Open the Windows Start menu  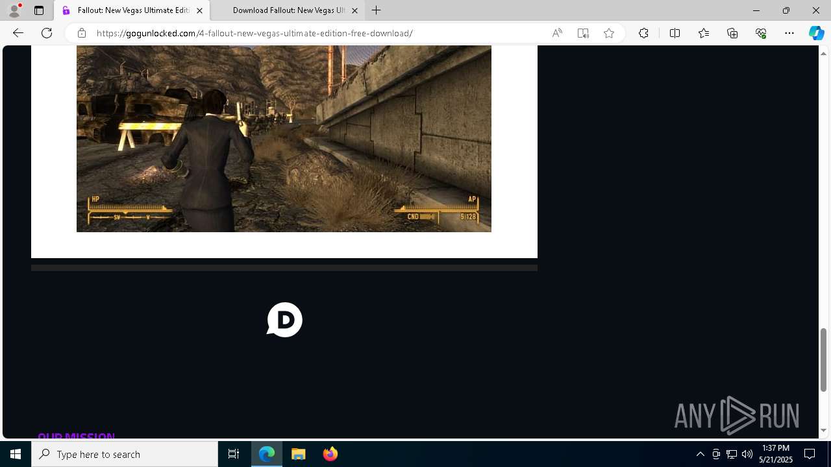pos(16,454)
